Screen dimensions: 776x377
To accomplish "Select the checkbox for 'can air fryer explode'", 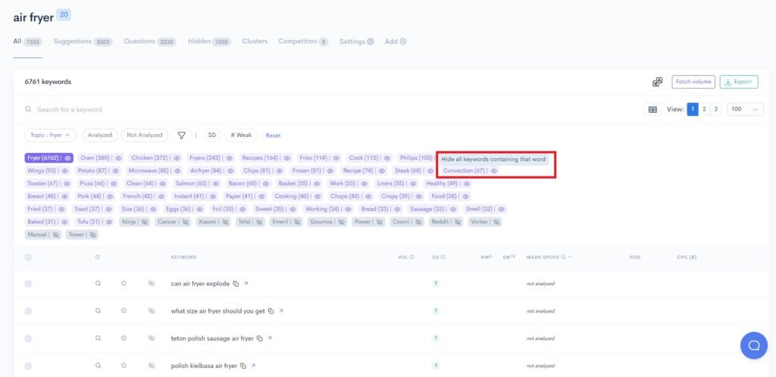I will (x=28, y=284).
